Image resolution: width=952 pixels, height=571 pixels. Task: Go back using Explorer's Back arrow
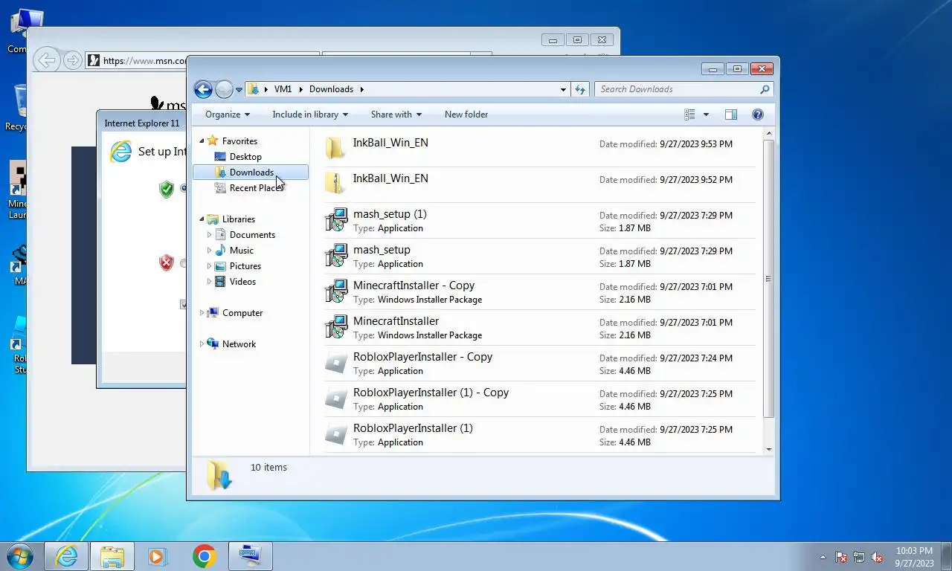point(203,89)
